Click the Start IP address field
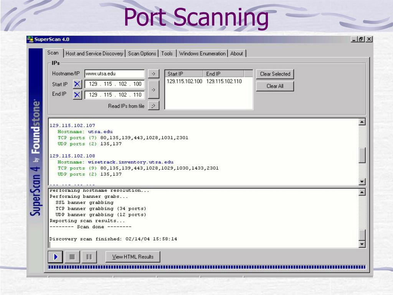Screen dimensions: 393x295 (114, 84)
